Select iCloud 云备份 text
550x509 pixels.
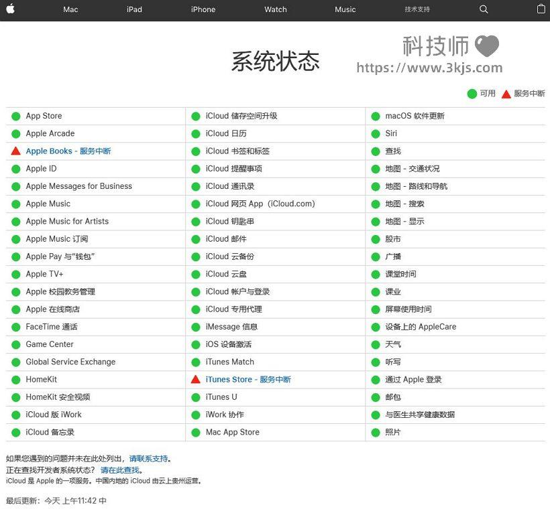coord(230,257)
